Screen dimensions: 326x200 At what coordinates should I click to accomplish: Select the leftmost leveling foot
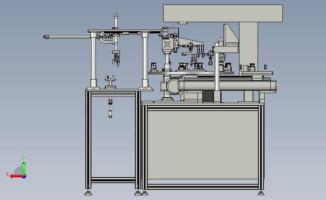tap(88, 193)
